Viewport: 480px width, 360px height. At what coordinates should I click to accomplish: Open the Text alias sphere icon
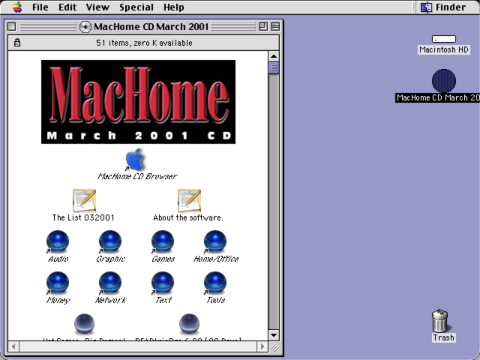163,283
